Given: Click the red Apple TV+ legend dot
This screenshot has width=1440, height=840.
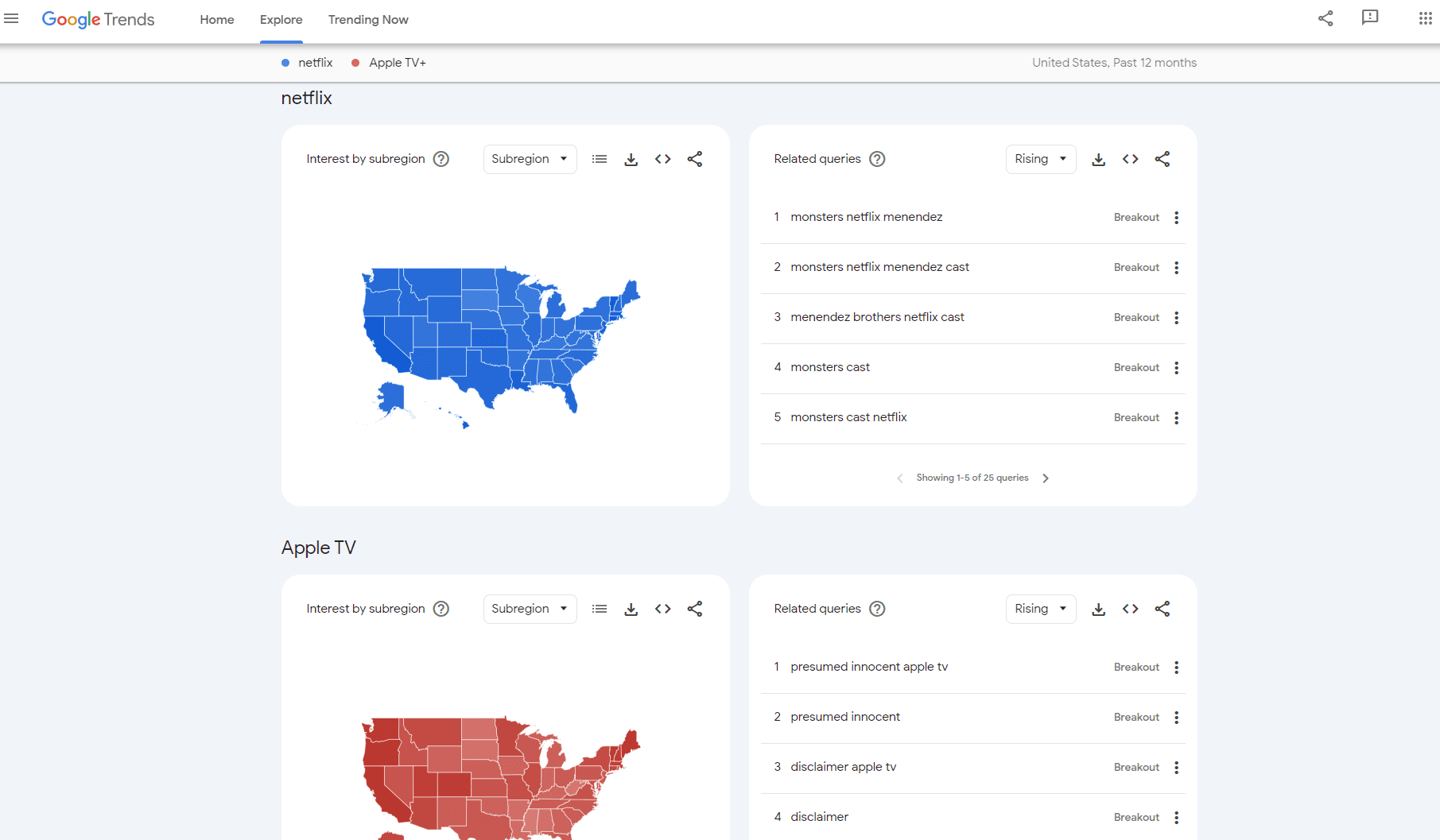Looking at the screenshot, I should tap(355, 63).
